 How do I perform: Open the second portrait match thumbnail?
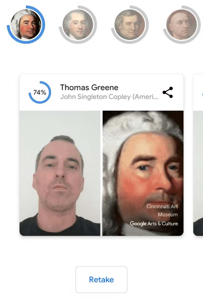78,25
